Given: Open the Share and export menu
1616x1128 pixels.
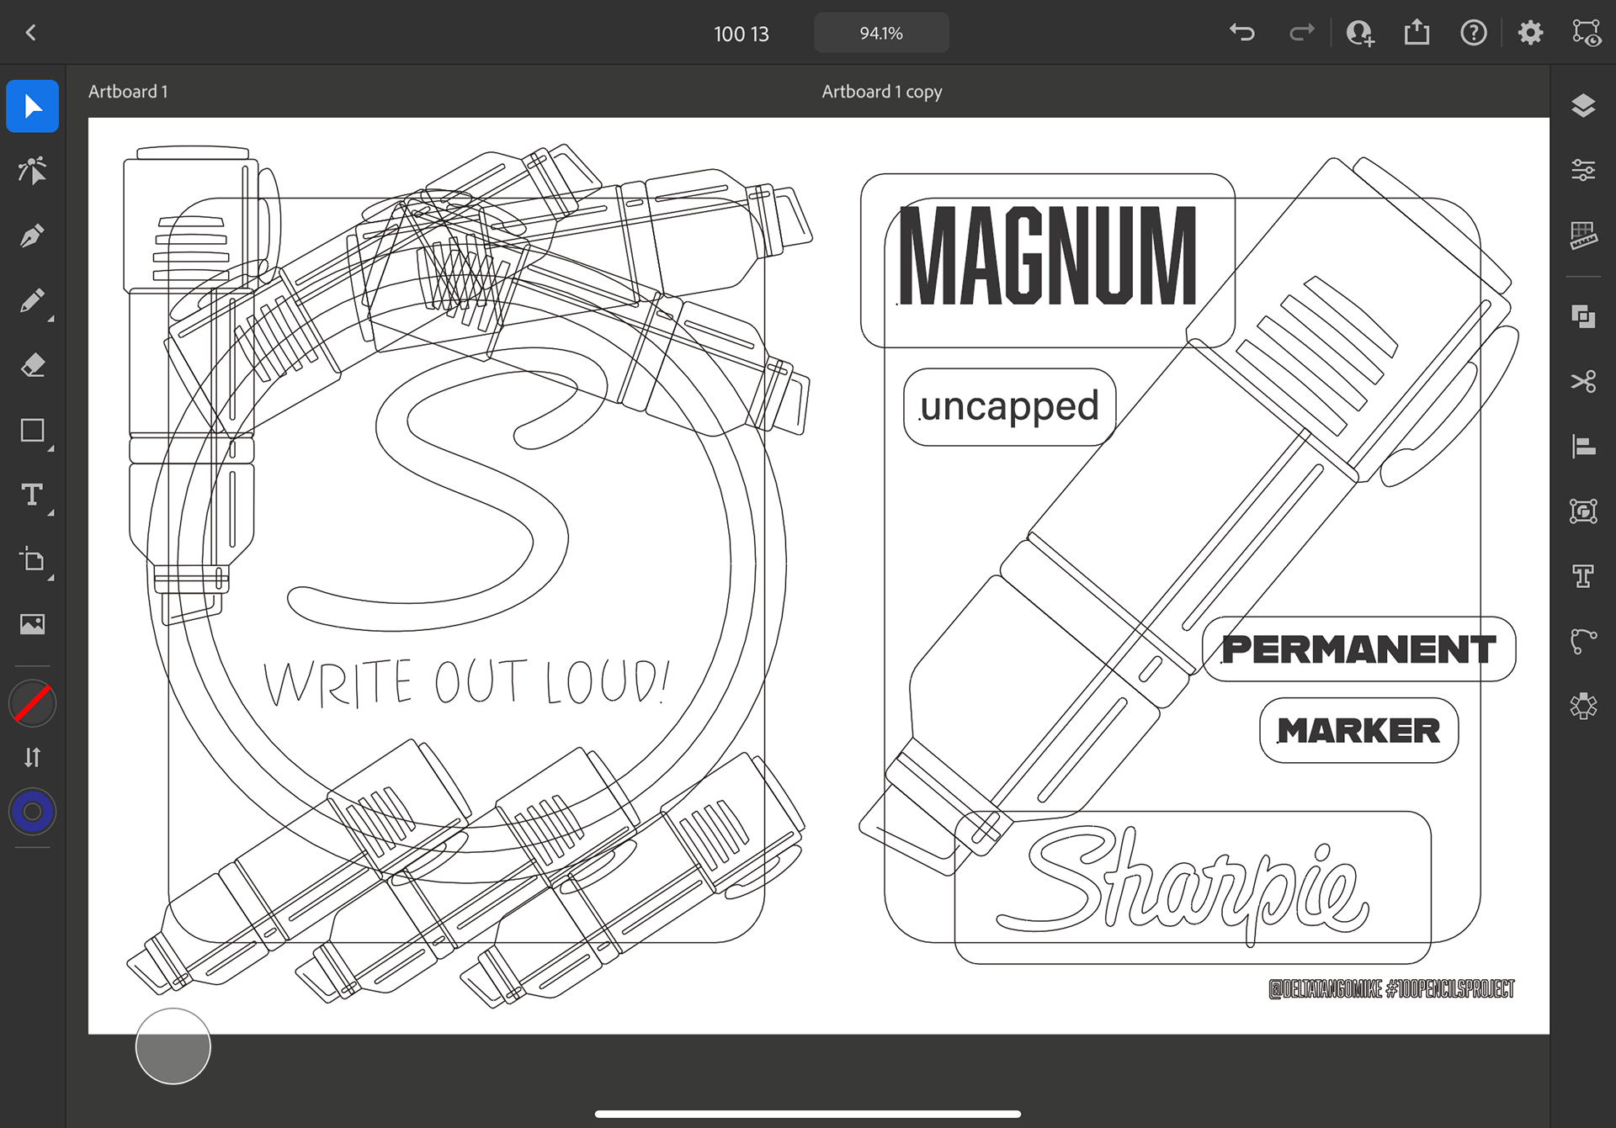Looking at the screenshot, I should pyautogui.click(x=1417, y=32).
